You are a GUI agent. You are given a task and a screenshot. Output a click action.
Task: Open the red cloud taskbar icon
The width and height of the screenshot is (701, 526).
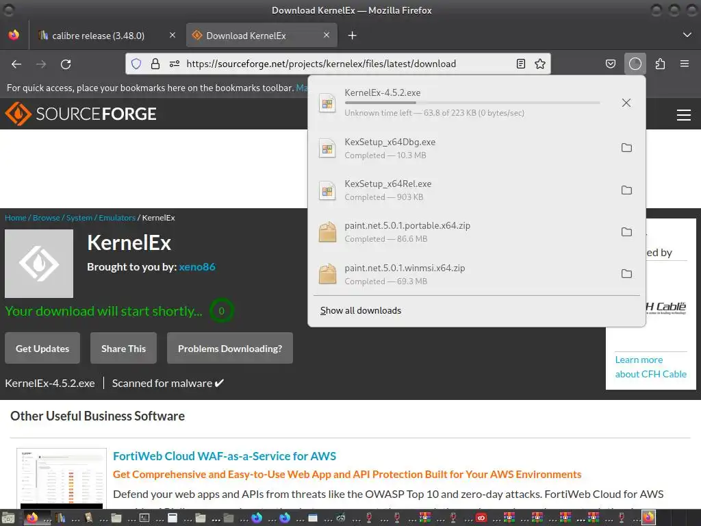(x=481, y=518)
